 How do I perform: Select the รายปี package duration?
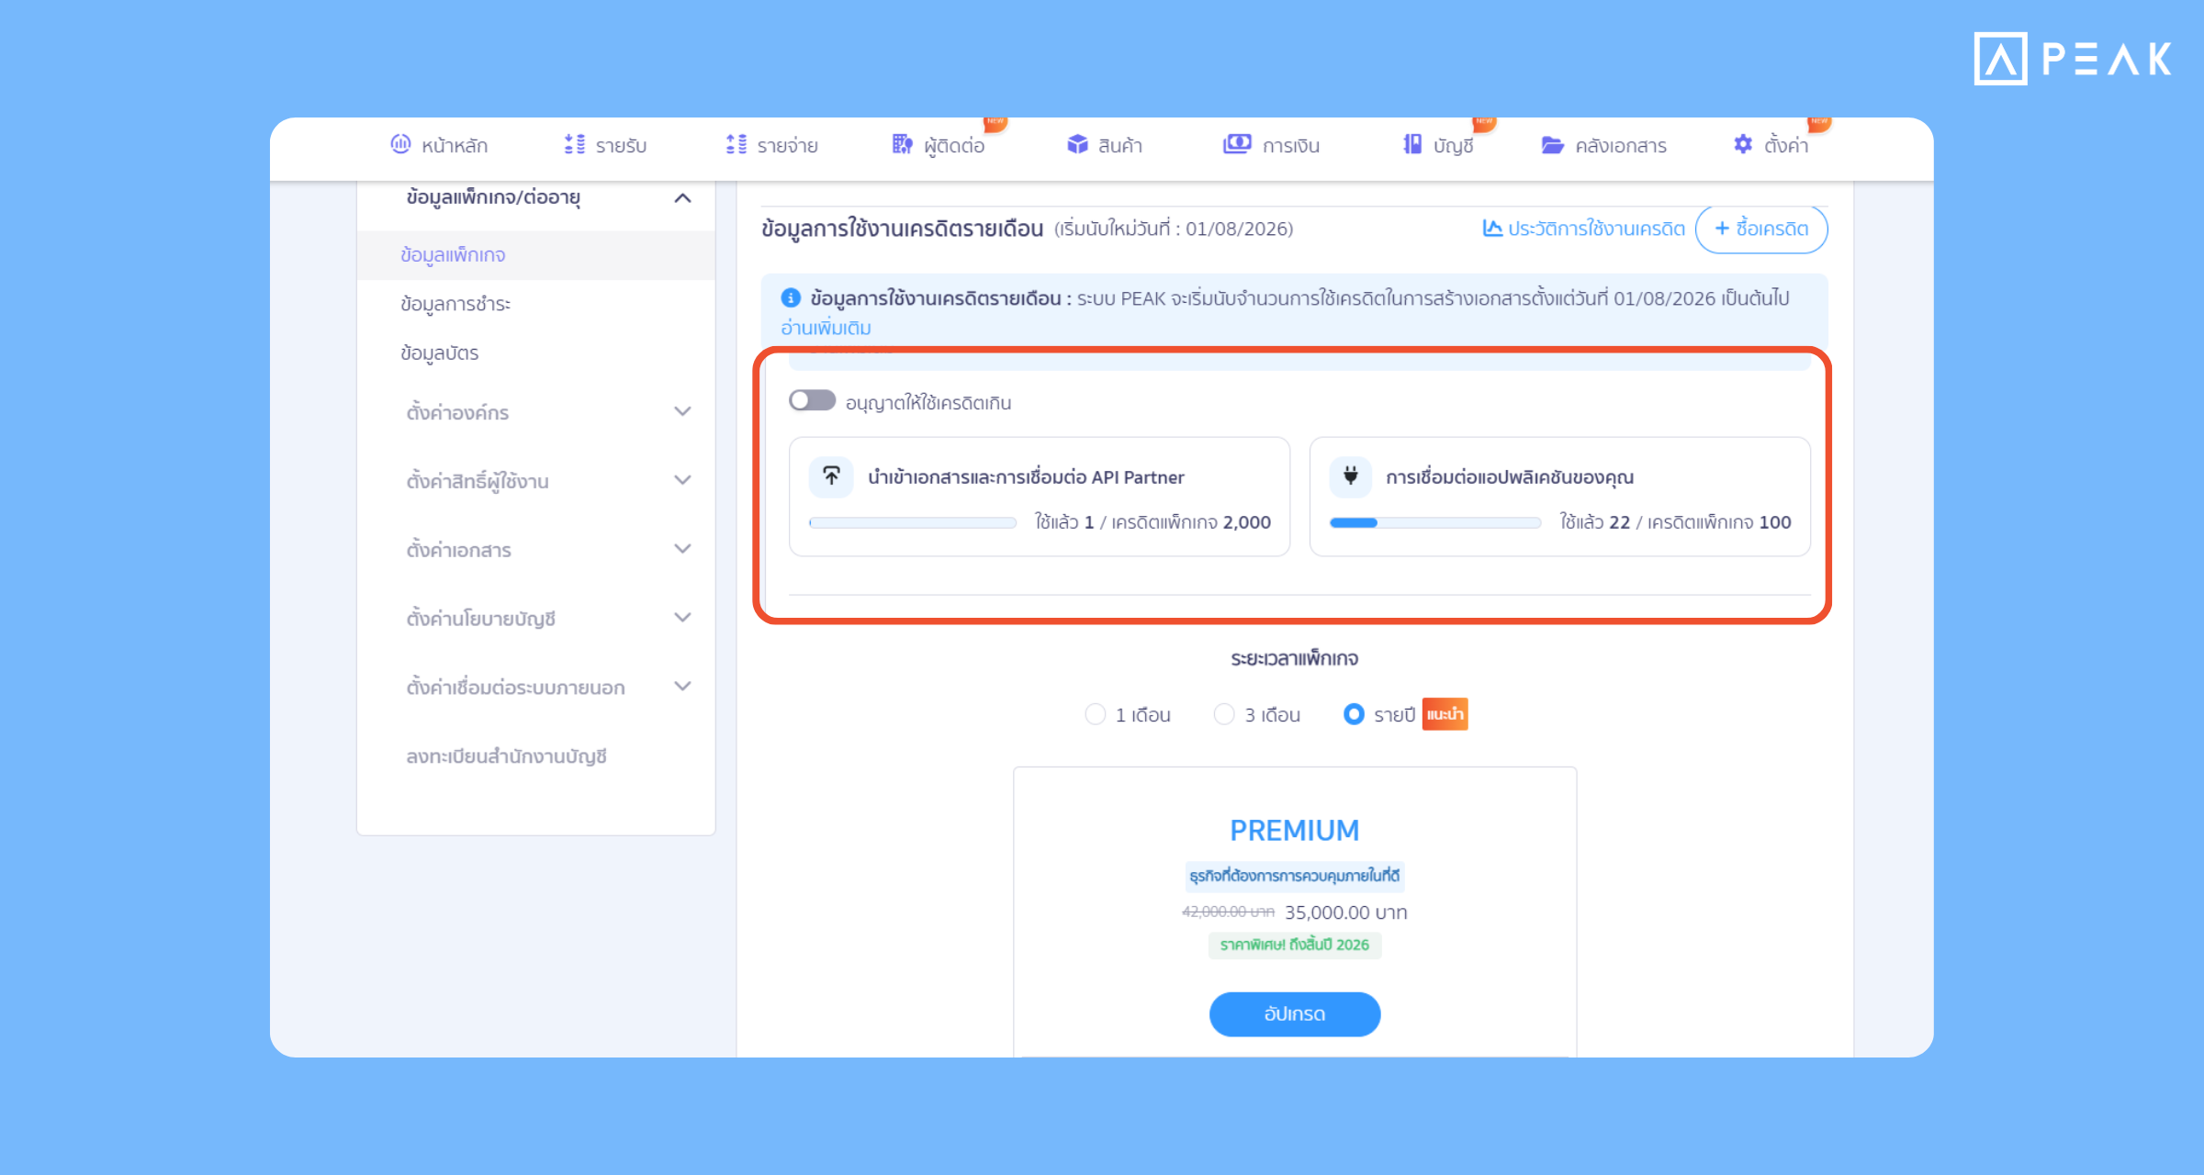click(x=1354, y=714)
